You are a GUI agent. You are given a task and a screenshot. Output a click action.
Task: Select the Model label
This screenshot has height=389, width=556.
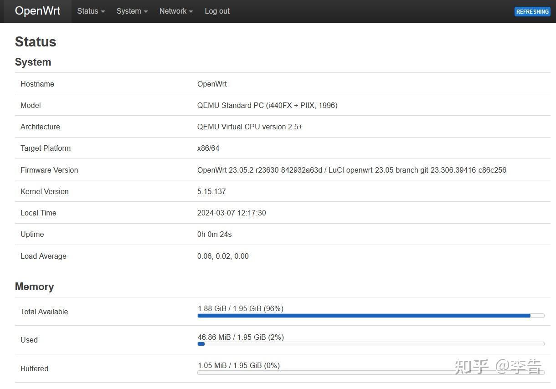[x=31, y=105]
